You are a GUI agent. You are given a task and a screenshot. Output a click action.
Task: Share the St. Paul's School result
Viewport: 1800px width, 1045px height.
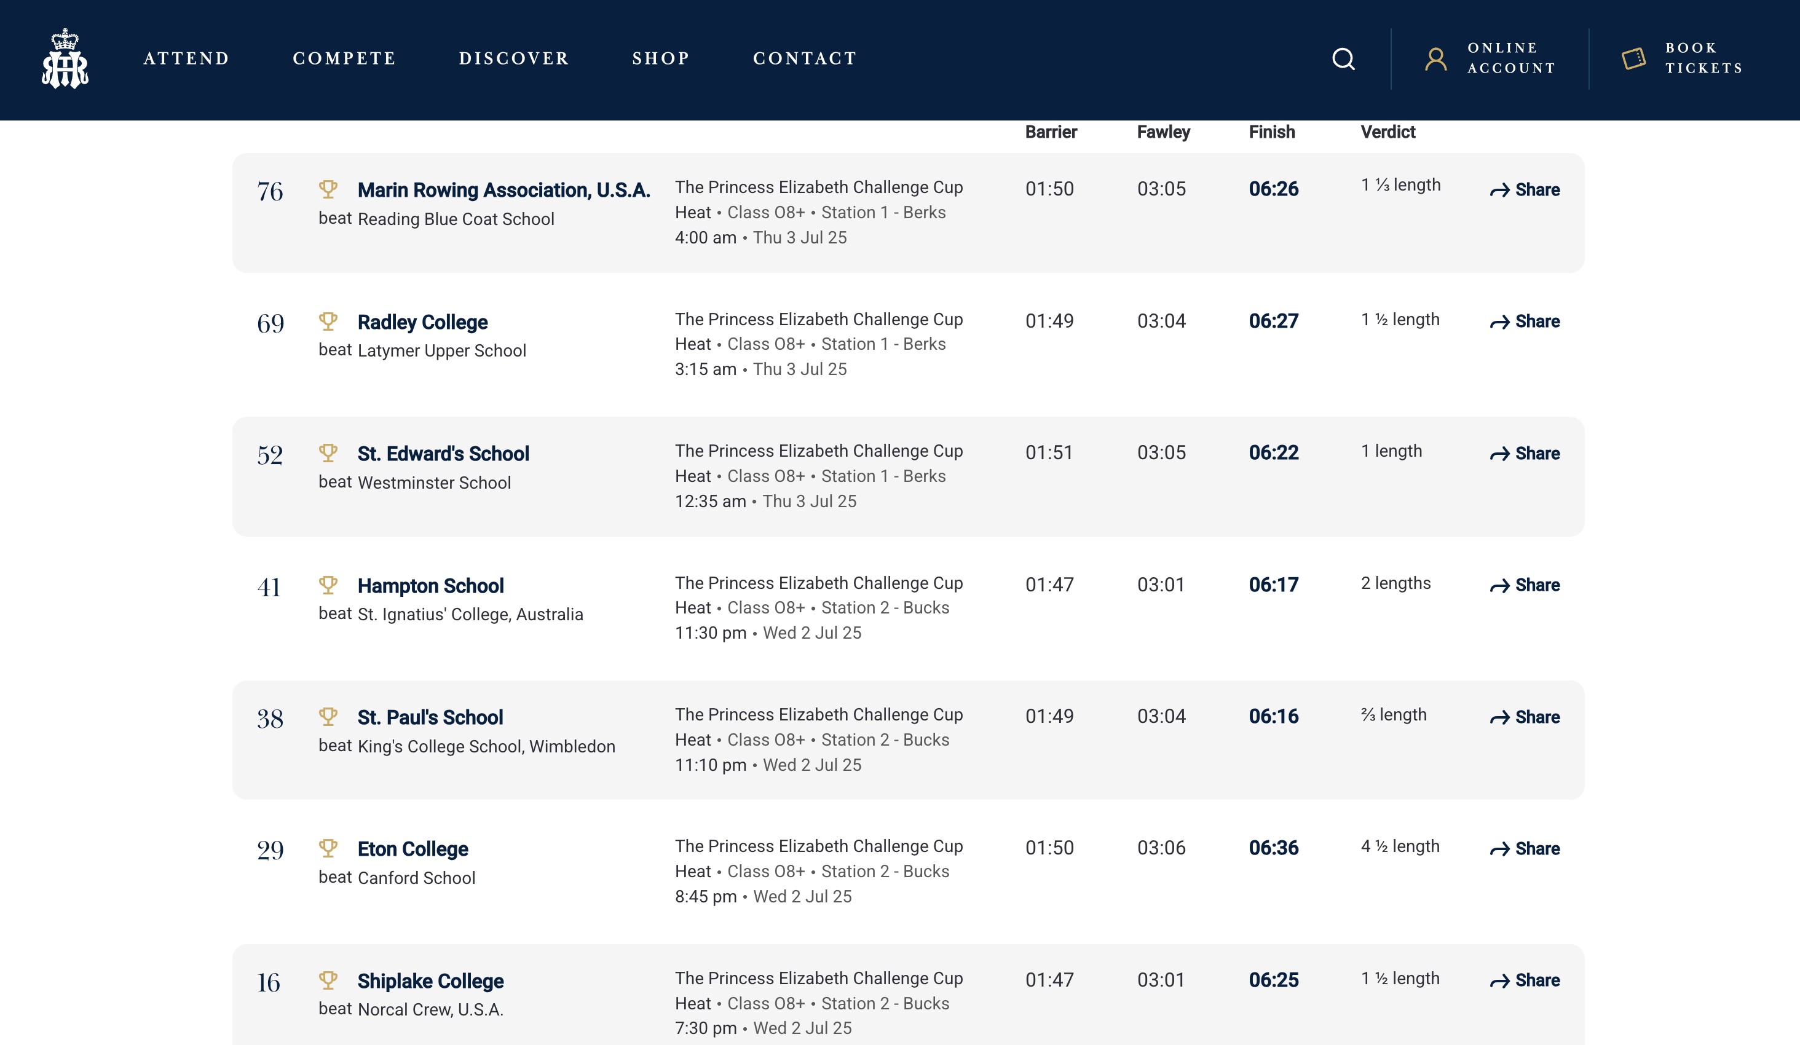[1525, 717]
